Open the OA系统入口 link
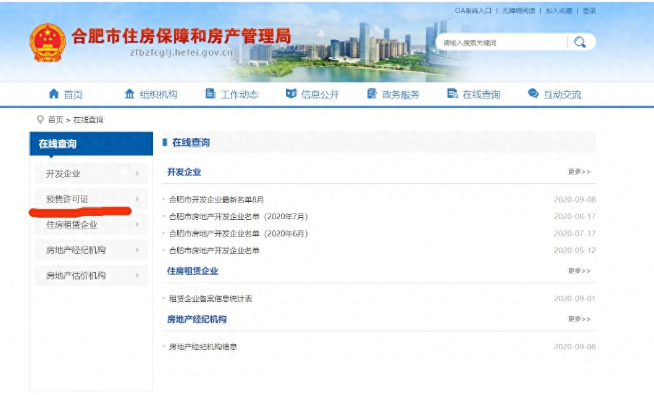Image resolution: width=654 pixels, height=395 pixels. click(x=473, y=11)
